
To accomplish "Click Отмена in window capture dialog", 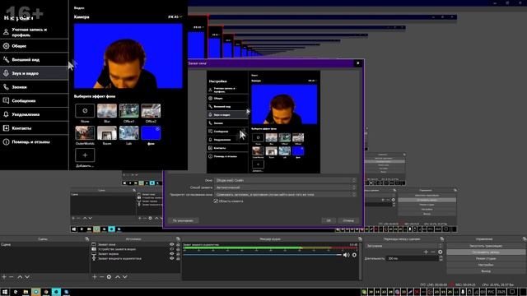I will [348, 220].
